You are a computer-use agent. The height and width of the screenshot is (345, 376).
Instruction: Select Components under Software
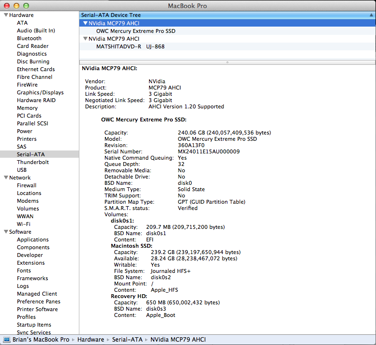[x=33, y=247]
